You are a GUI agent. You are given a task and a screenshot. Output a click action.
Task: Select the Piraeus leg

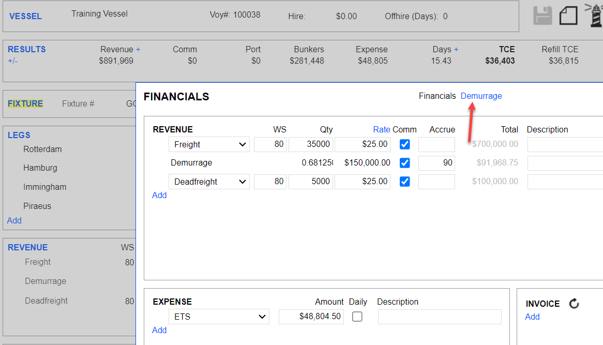[37, 206]
